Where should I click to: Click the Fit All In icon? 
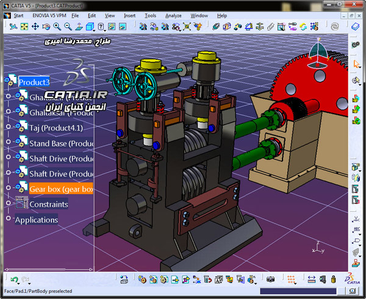click(24, 27)
